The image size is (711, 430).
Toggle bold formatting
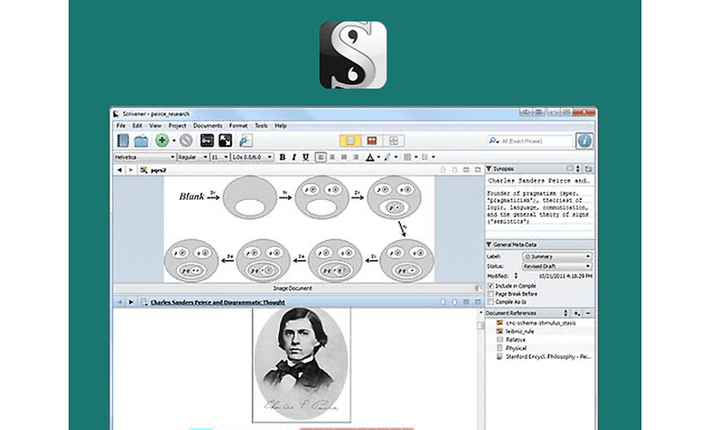[282, 157]
